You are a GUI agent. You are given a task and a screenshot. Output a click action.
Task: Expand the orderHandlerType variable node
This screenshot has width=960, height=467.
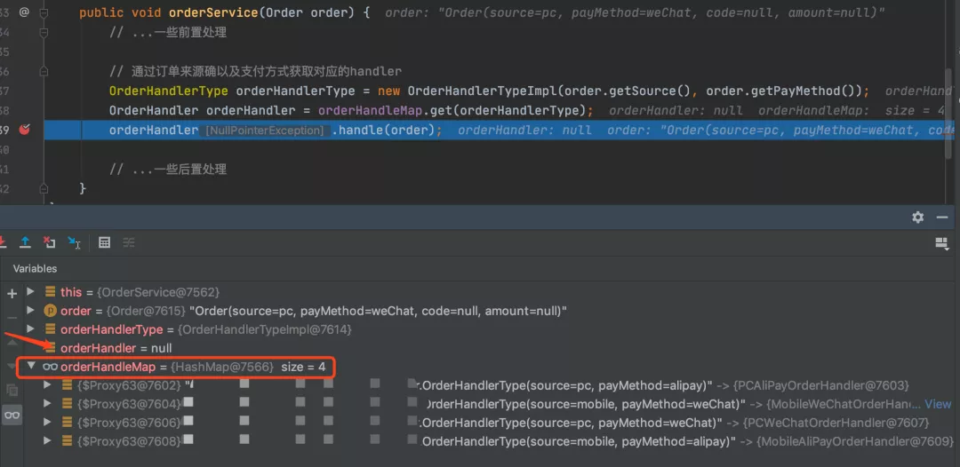[30, 328]
